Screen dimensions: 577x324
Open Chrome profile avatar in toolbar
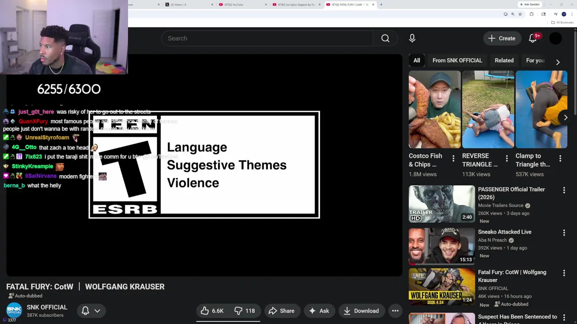coord(563,14)
